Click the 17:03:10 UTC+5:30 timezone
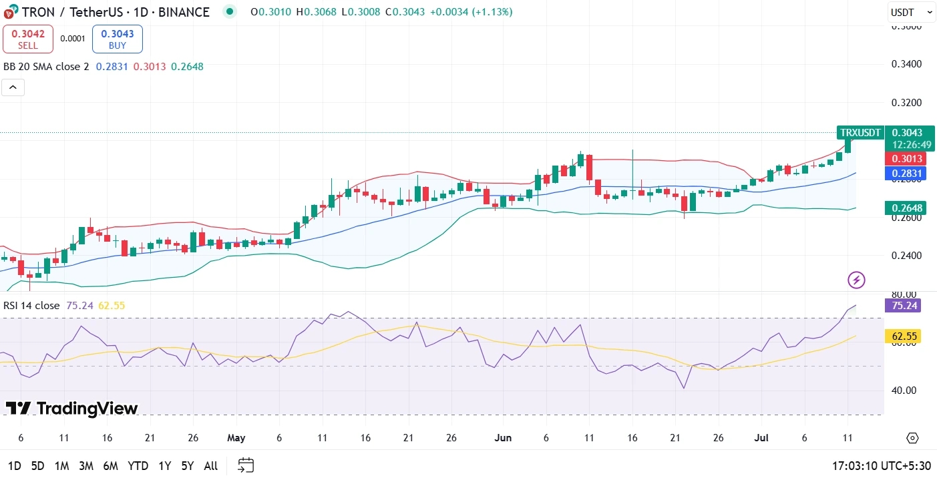 tap(879, 466)
